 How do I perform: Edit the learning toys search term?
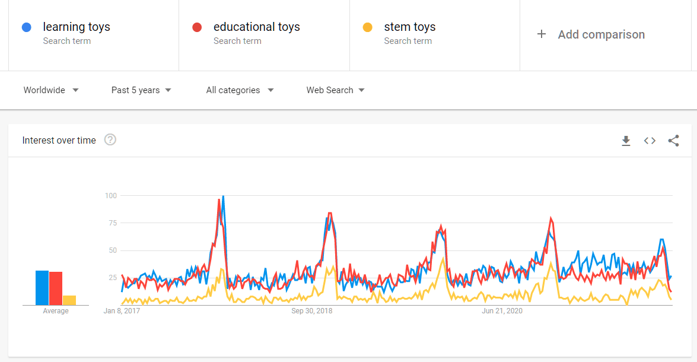[x=77, y=27]
